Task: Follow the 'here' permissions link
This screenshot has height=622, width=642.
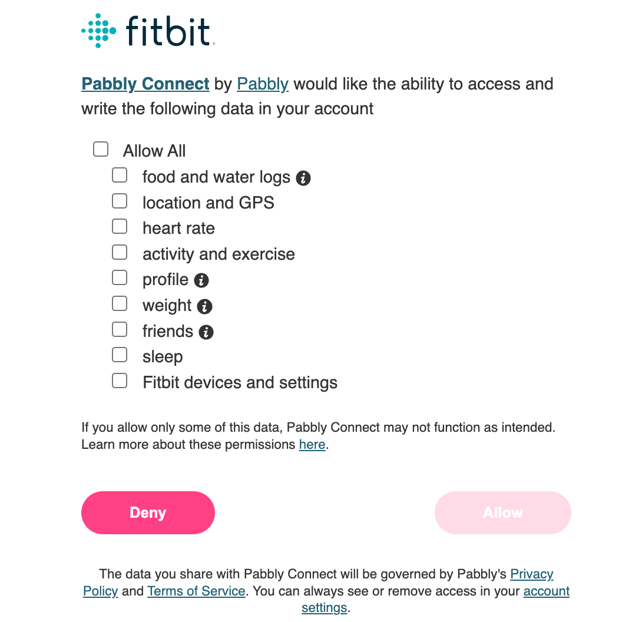Action: tap(312, 445)
